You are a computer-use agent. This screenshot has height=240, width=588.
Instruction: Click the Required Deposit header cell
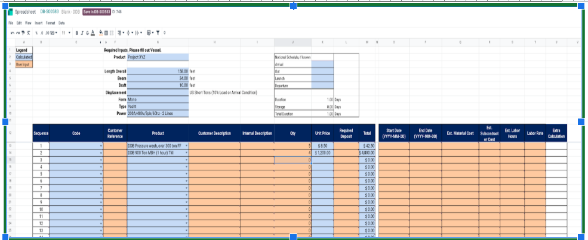click(x=346, y=133)
